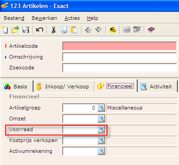The image size is (179, 165).
Task: Click the Cut scissors icon
Action: click(x=54, y=30)
